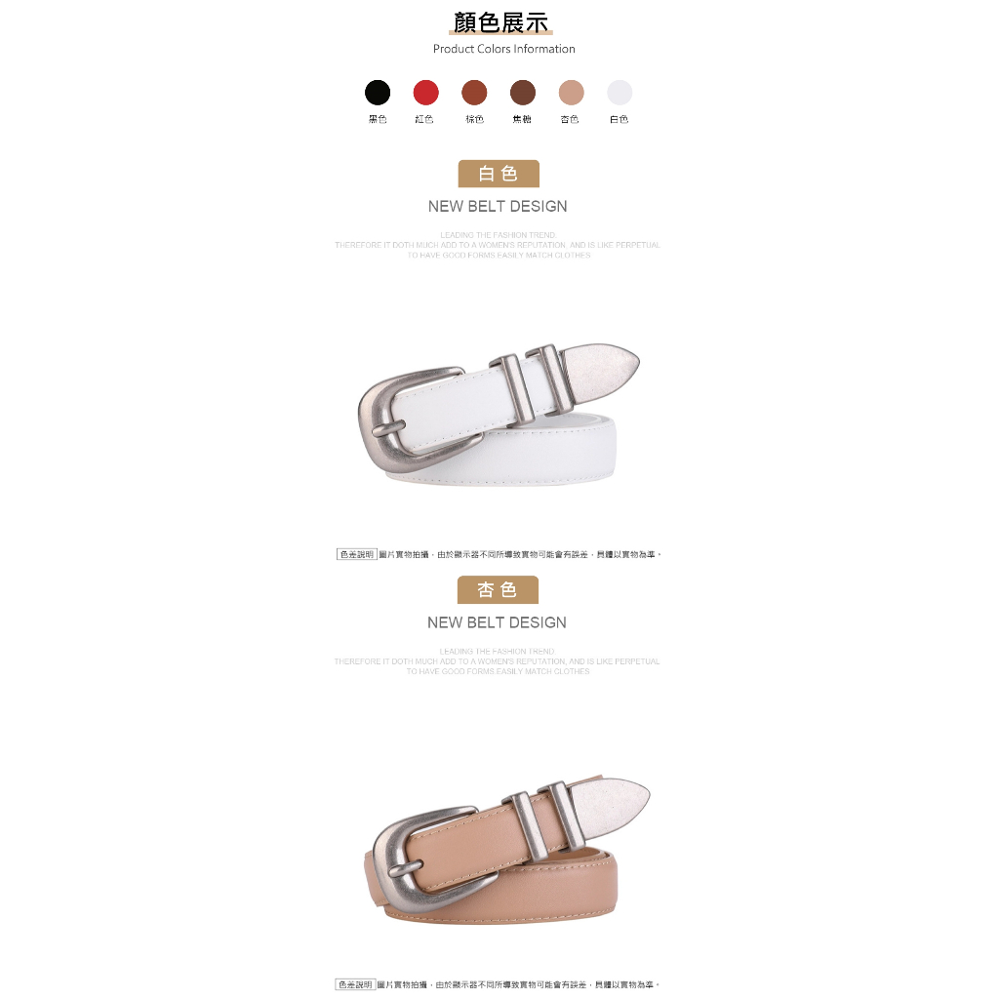Click the silver tip of the apricot belt
This screenshot has height=999, width=999.
click(612, 803)
